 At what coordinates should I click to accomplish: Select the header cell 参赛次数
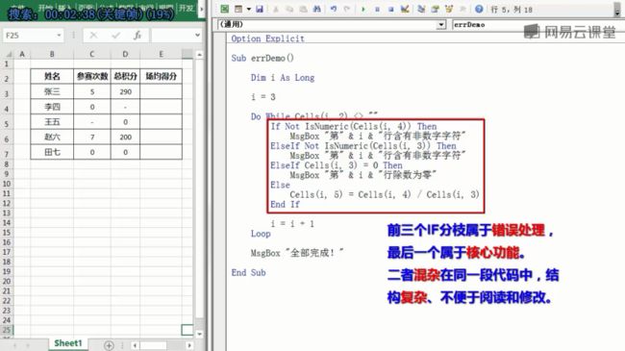click(x=92, y=76)
